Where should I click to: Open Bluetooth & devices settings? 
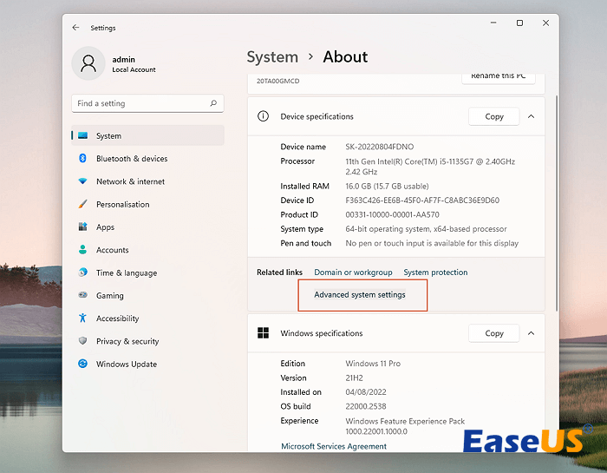point(132,159)
